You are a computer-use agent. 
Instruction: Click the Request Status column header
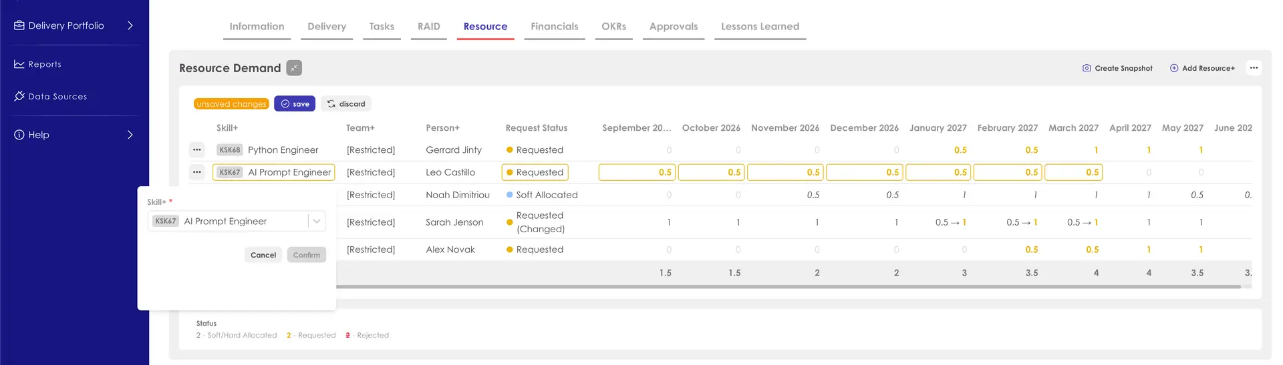pos(537,128)
